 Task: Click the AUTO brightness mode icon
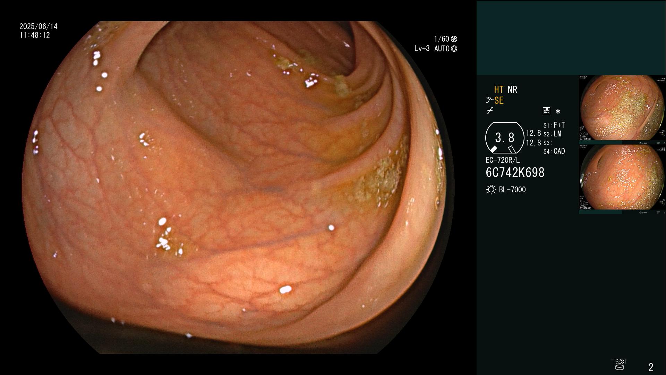[454, 49]
